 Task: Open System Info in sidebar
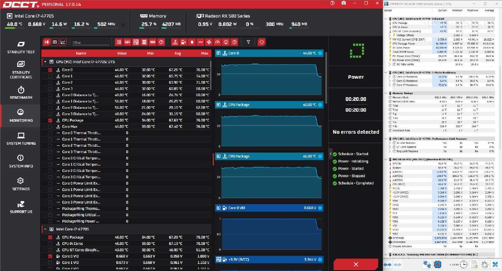coord(21,161)
